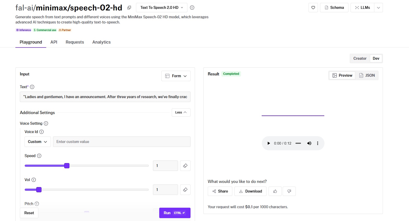The image size is (409, 221).
Task: Click the info icon beside model selector
Action: (192, 8)
